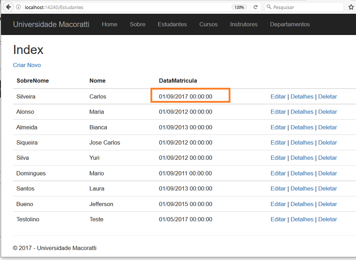The width and height of the screenshot is (356, 260).
Task: View Detalhes for Bueno
Action: click(x=302, y=204)
